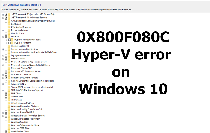Viewport: 210px width, 133px height.
Task: Expand Hyper-V Management Tools node
Action: pos(7,40)
